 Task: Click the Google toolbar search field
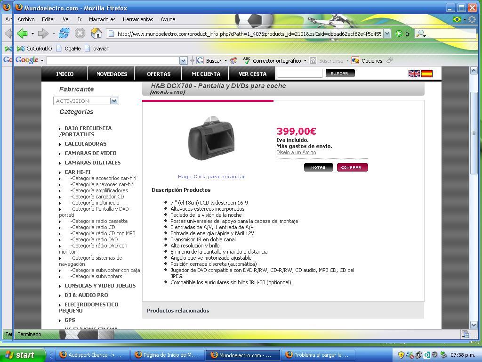[x=113, y=61]
